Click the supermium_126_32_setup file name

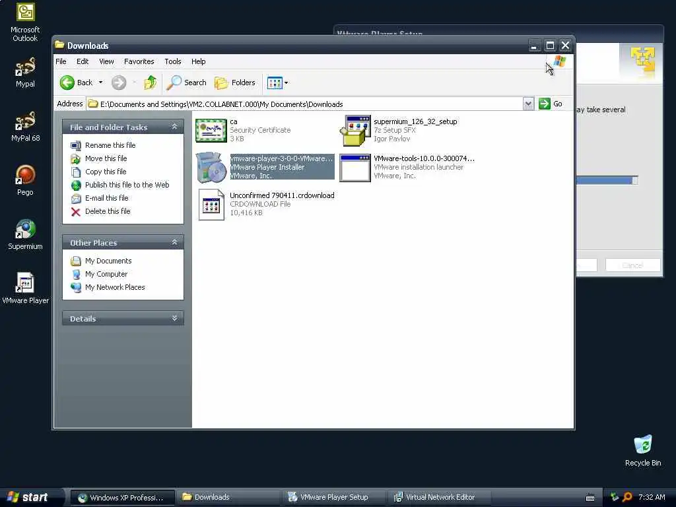coord(415,121)
